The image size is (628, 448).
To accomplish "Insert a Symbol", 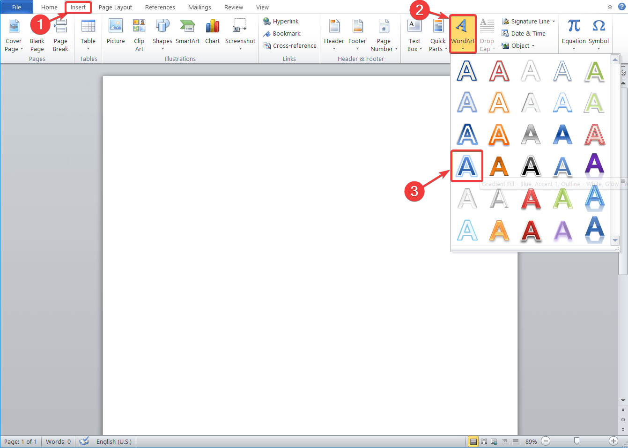I will tap(598, 33).
